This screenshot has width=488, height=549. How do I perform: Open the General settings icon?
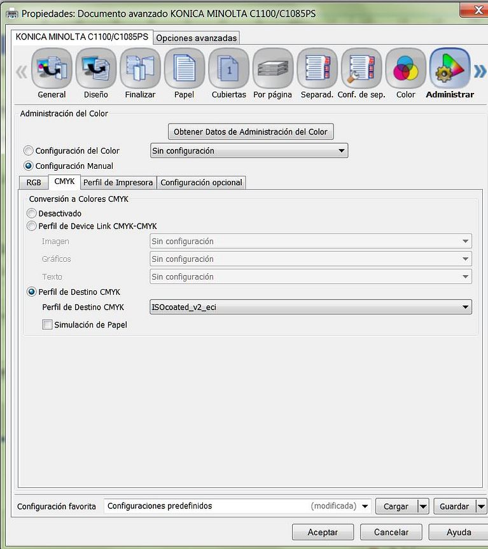click(52, 68)
